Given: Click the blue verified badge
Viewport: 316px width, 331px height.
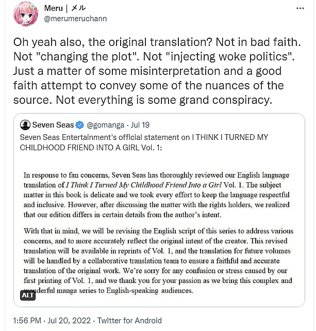Looking at the screenshot, I should [x=80, y=125].
